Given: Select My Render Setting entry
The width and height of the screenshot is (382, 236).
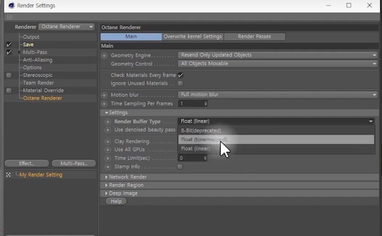Looking at the screenshot, I should click(x=41, y=175).
